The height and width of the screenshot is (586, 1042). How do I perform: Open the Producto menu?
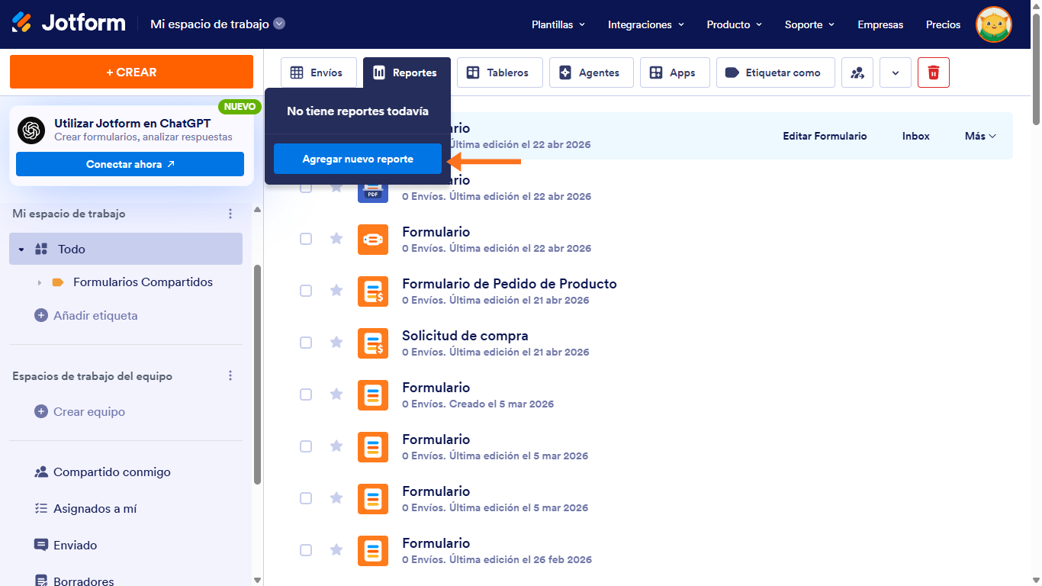[x=732, y=24]
